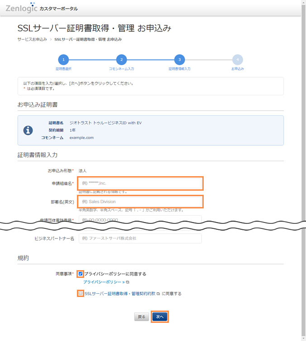Click the step 1 証明書選択 circle

(x=64, y=59)
